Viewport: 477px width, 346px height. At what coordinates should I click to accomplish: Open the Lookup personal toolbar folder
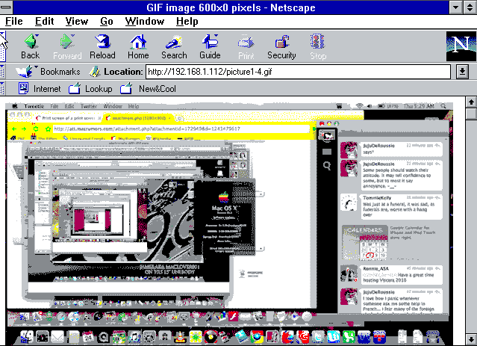90,89
